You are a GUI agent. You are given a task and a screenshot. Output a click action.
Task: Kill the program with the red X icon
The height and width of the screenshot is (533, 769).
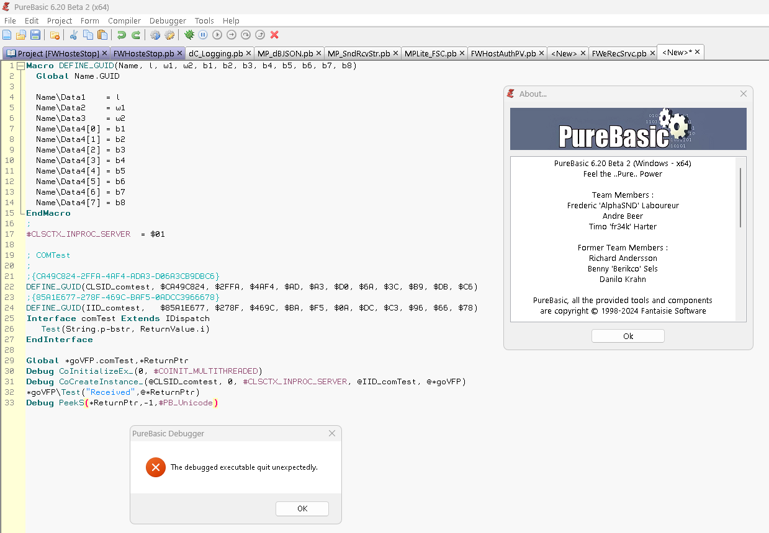(274, 35)
